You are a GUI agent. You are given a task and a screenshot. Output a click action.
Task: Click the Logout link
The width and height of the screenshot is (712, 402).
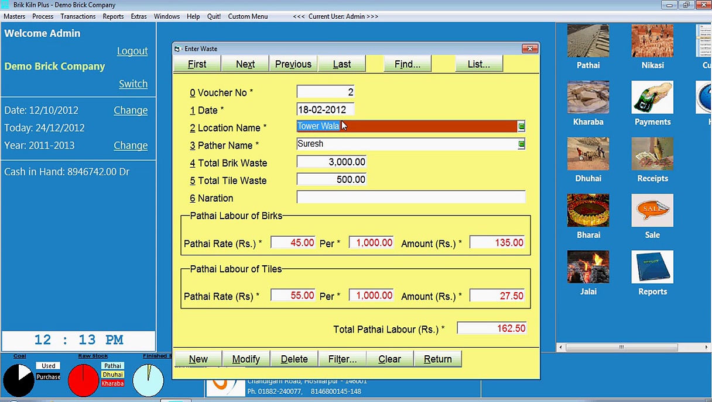(132, 51)
